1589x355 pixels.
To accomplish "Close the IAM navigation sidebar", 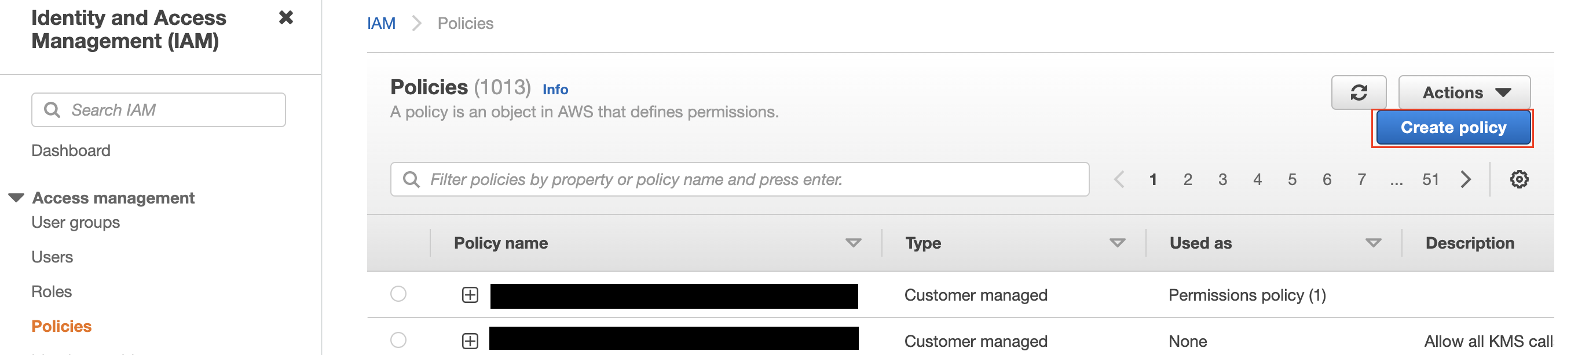I will (285, 17).
